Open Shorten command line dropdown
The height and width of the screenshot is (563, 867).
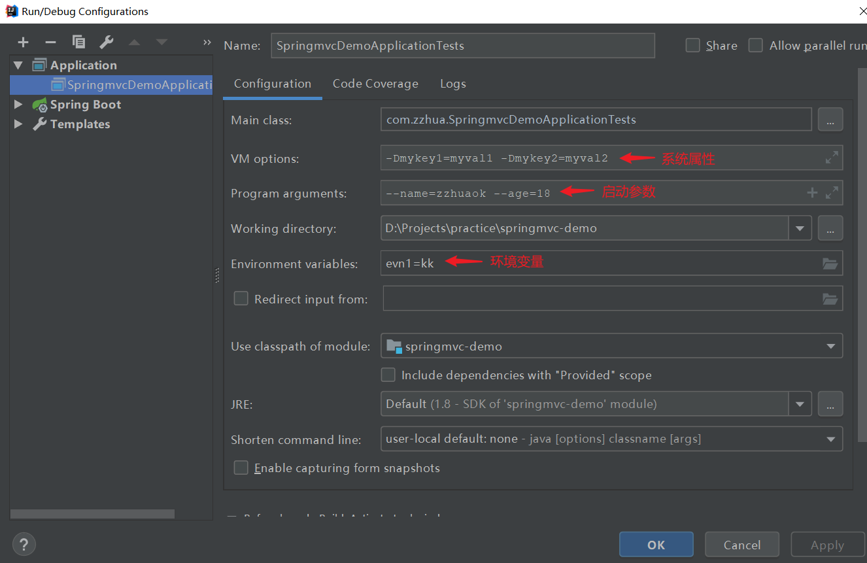(831, 439)
